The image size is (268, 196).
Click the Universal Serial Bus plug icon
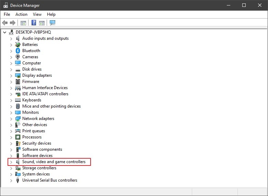[x=18, y=180]
